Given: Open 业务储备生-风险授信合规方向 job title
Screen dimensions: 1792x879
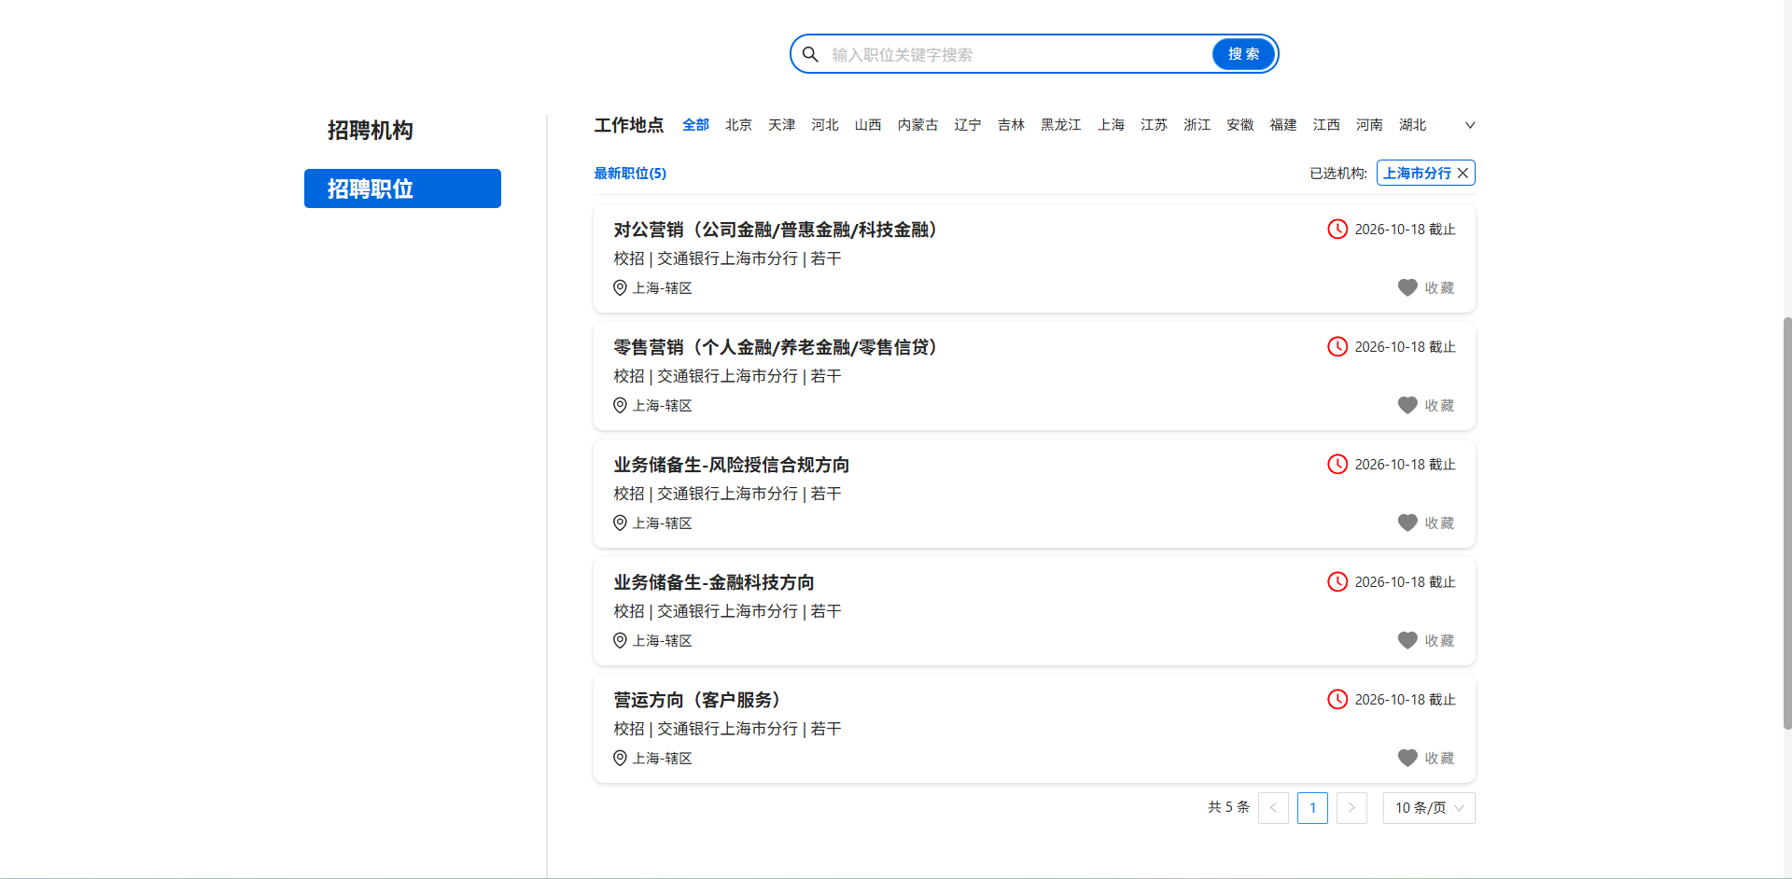Looking at the screenshot, I should click(x=732, y=465).
